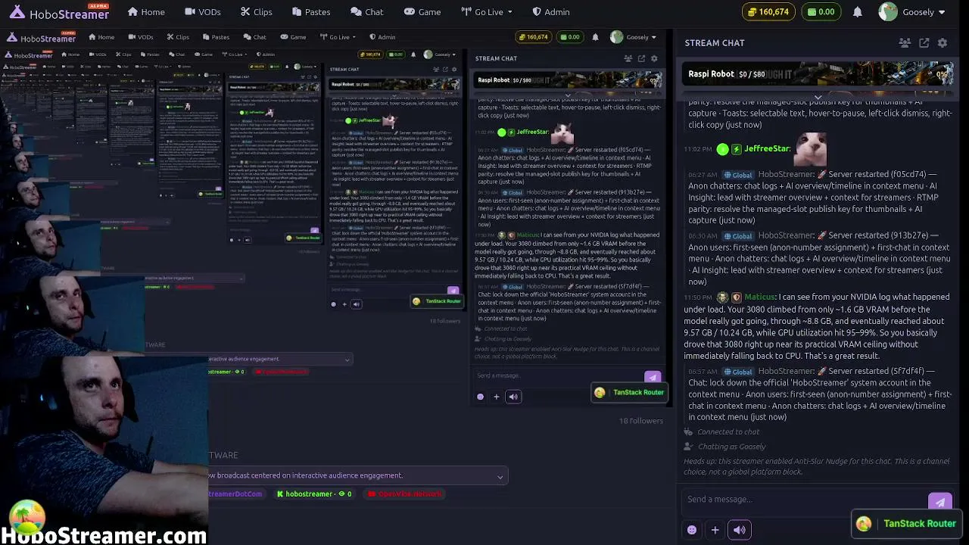969x545 pixels.
Task: Open chat settings gear in main Stream Chat header
Action: (943, 43)
